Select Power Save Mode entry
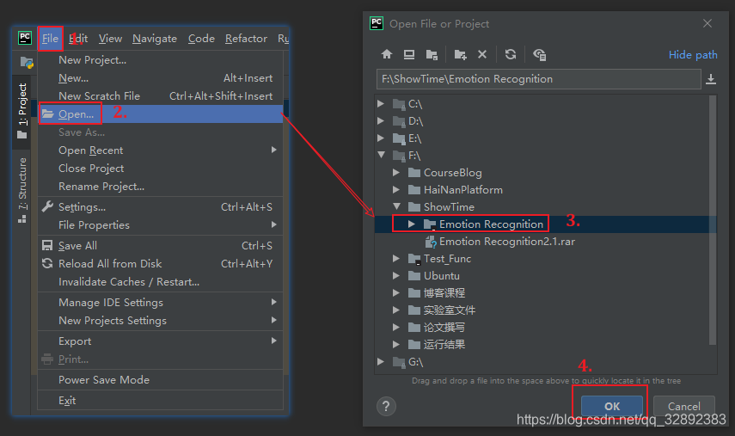The width and height of the screenshot is (735, 436). [160, 380]
